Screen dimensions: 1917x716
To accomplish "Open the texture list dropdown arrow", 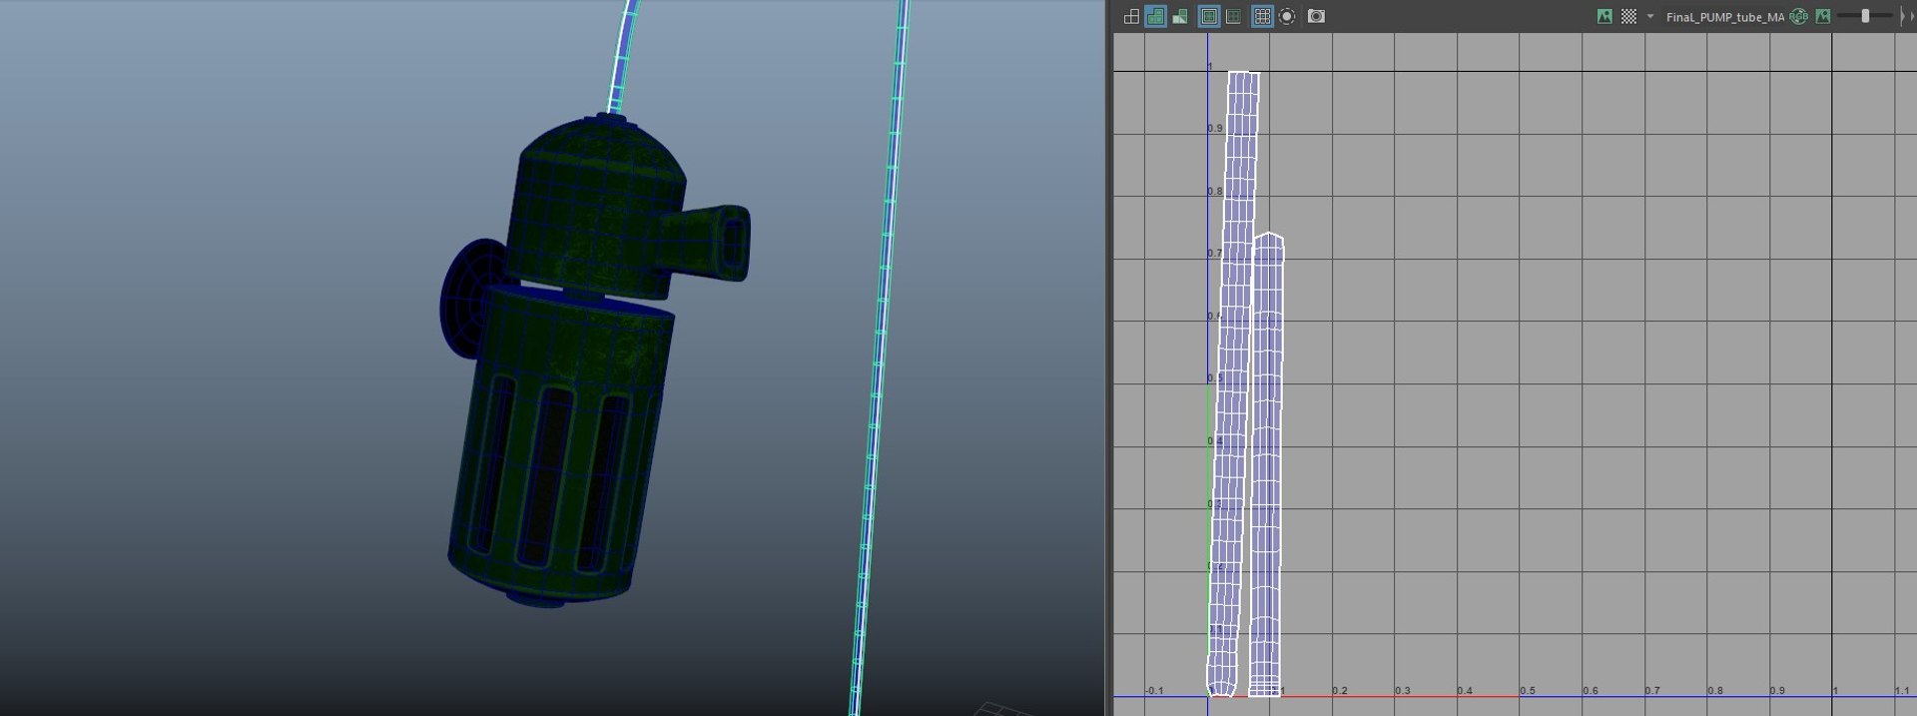I will (x=1649, y=16).
